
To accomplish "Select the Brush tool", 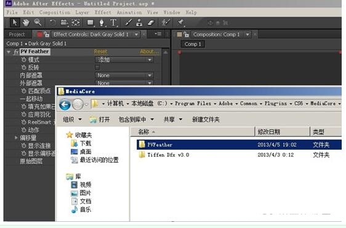I will tap(129, 23).
